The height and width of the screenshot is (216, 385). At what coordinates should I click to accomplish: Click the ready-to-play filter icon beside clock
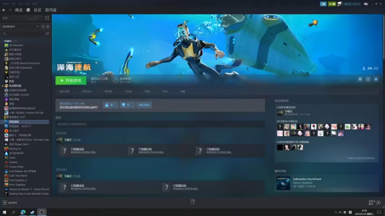tap(48, 26)
